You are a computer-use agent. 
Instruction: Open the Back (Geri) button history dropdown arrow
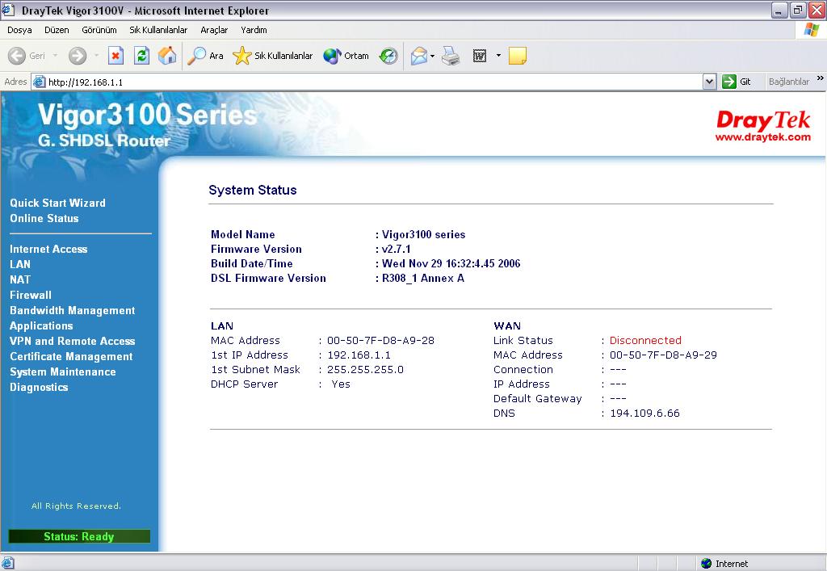point(56,56)
